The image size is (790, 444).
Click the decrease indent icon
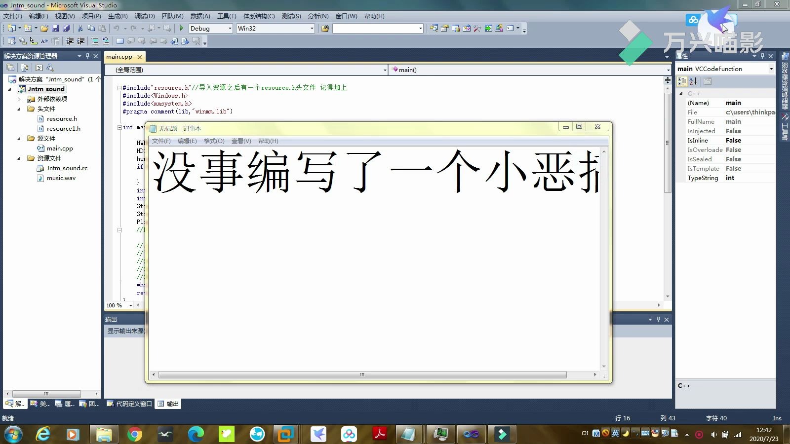70,41
